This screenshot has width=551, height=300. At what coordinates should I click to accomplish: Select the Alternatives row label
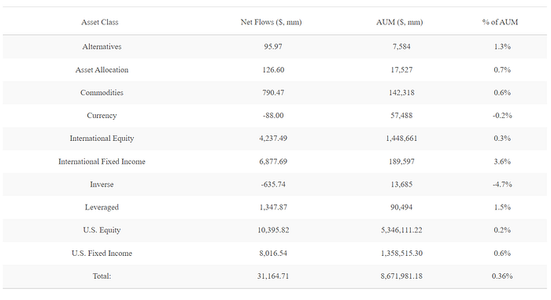(x=102, y=46)
